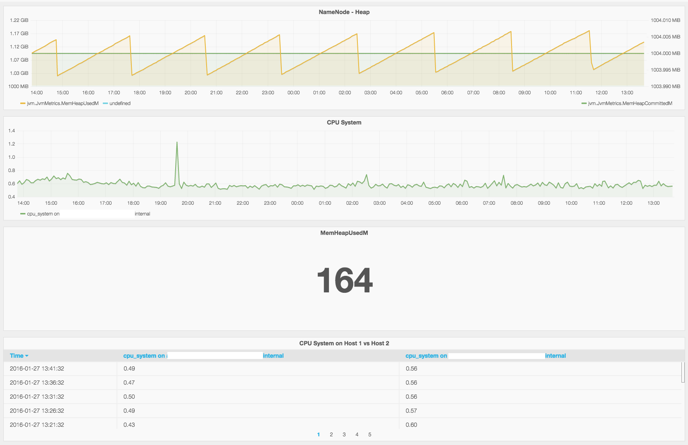Click the blue swatch beside the undefined legend
Viewport: 688px width, 445px height.
pos(105,103)
